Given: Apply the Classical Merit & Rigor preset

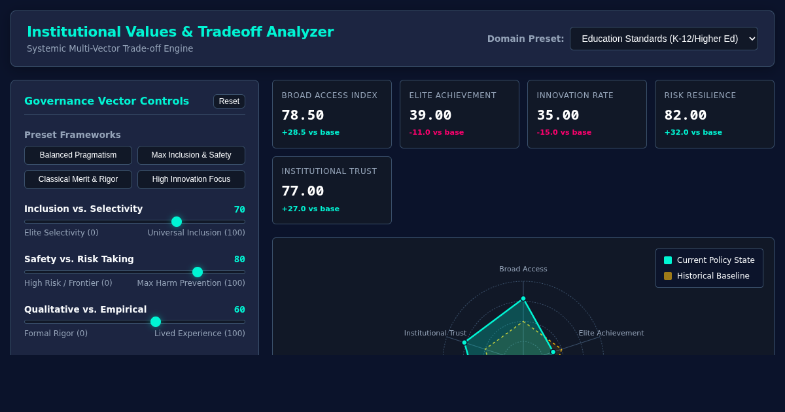Looking at the screenshot, I should coord(78,179).
